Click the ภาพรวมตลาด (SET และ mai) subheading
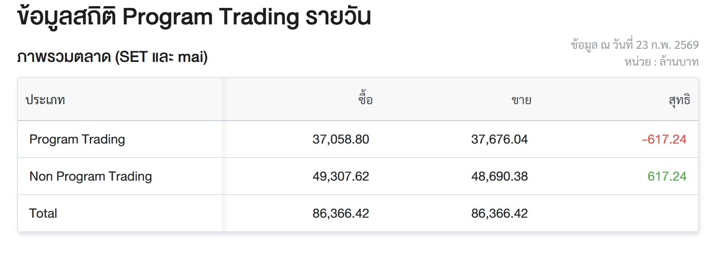713x258 pixels. (x=112, y=58)
